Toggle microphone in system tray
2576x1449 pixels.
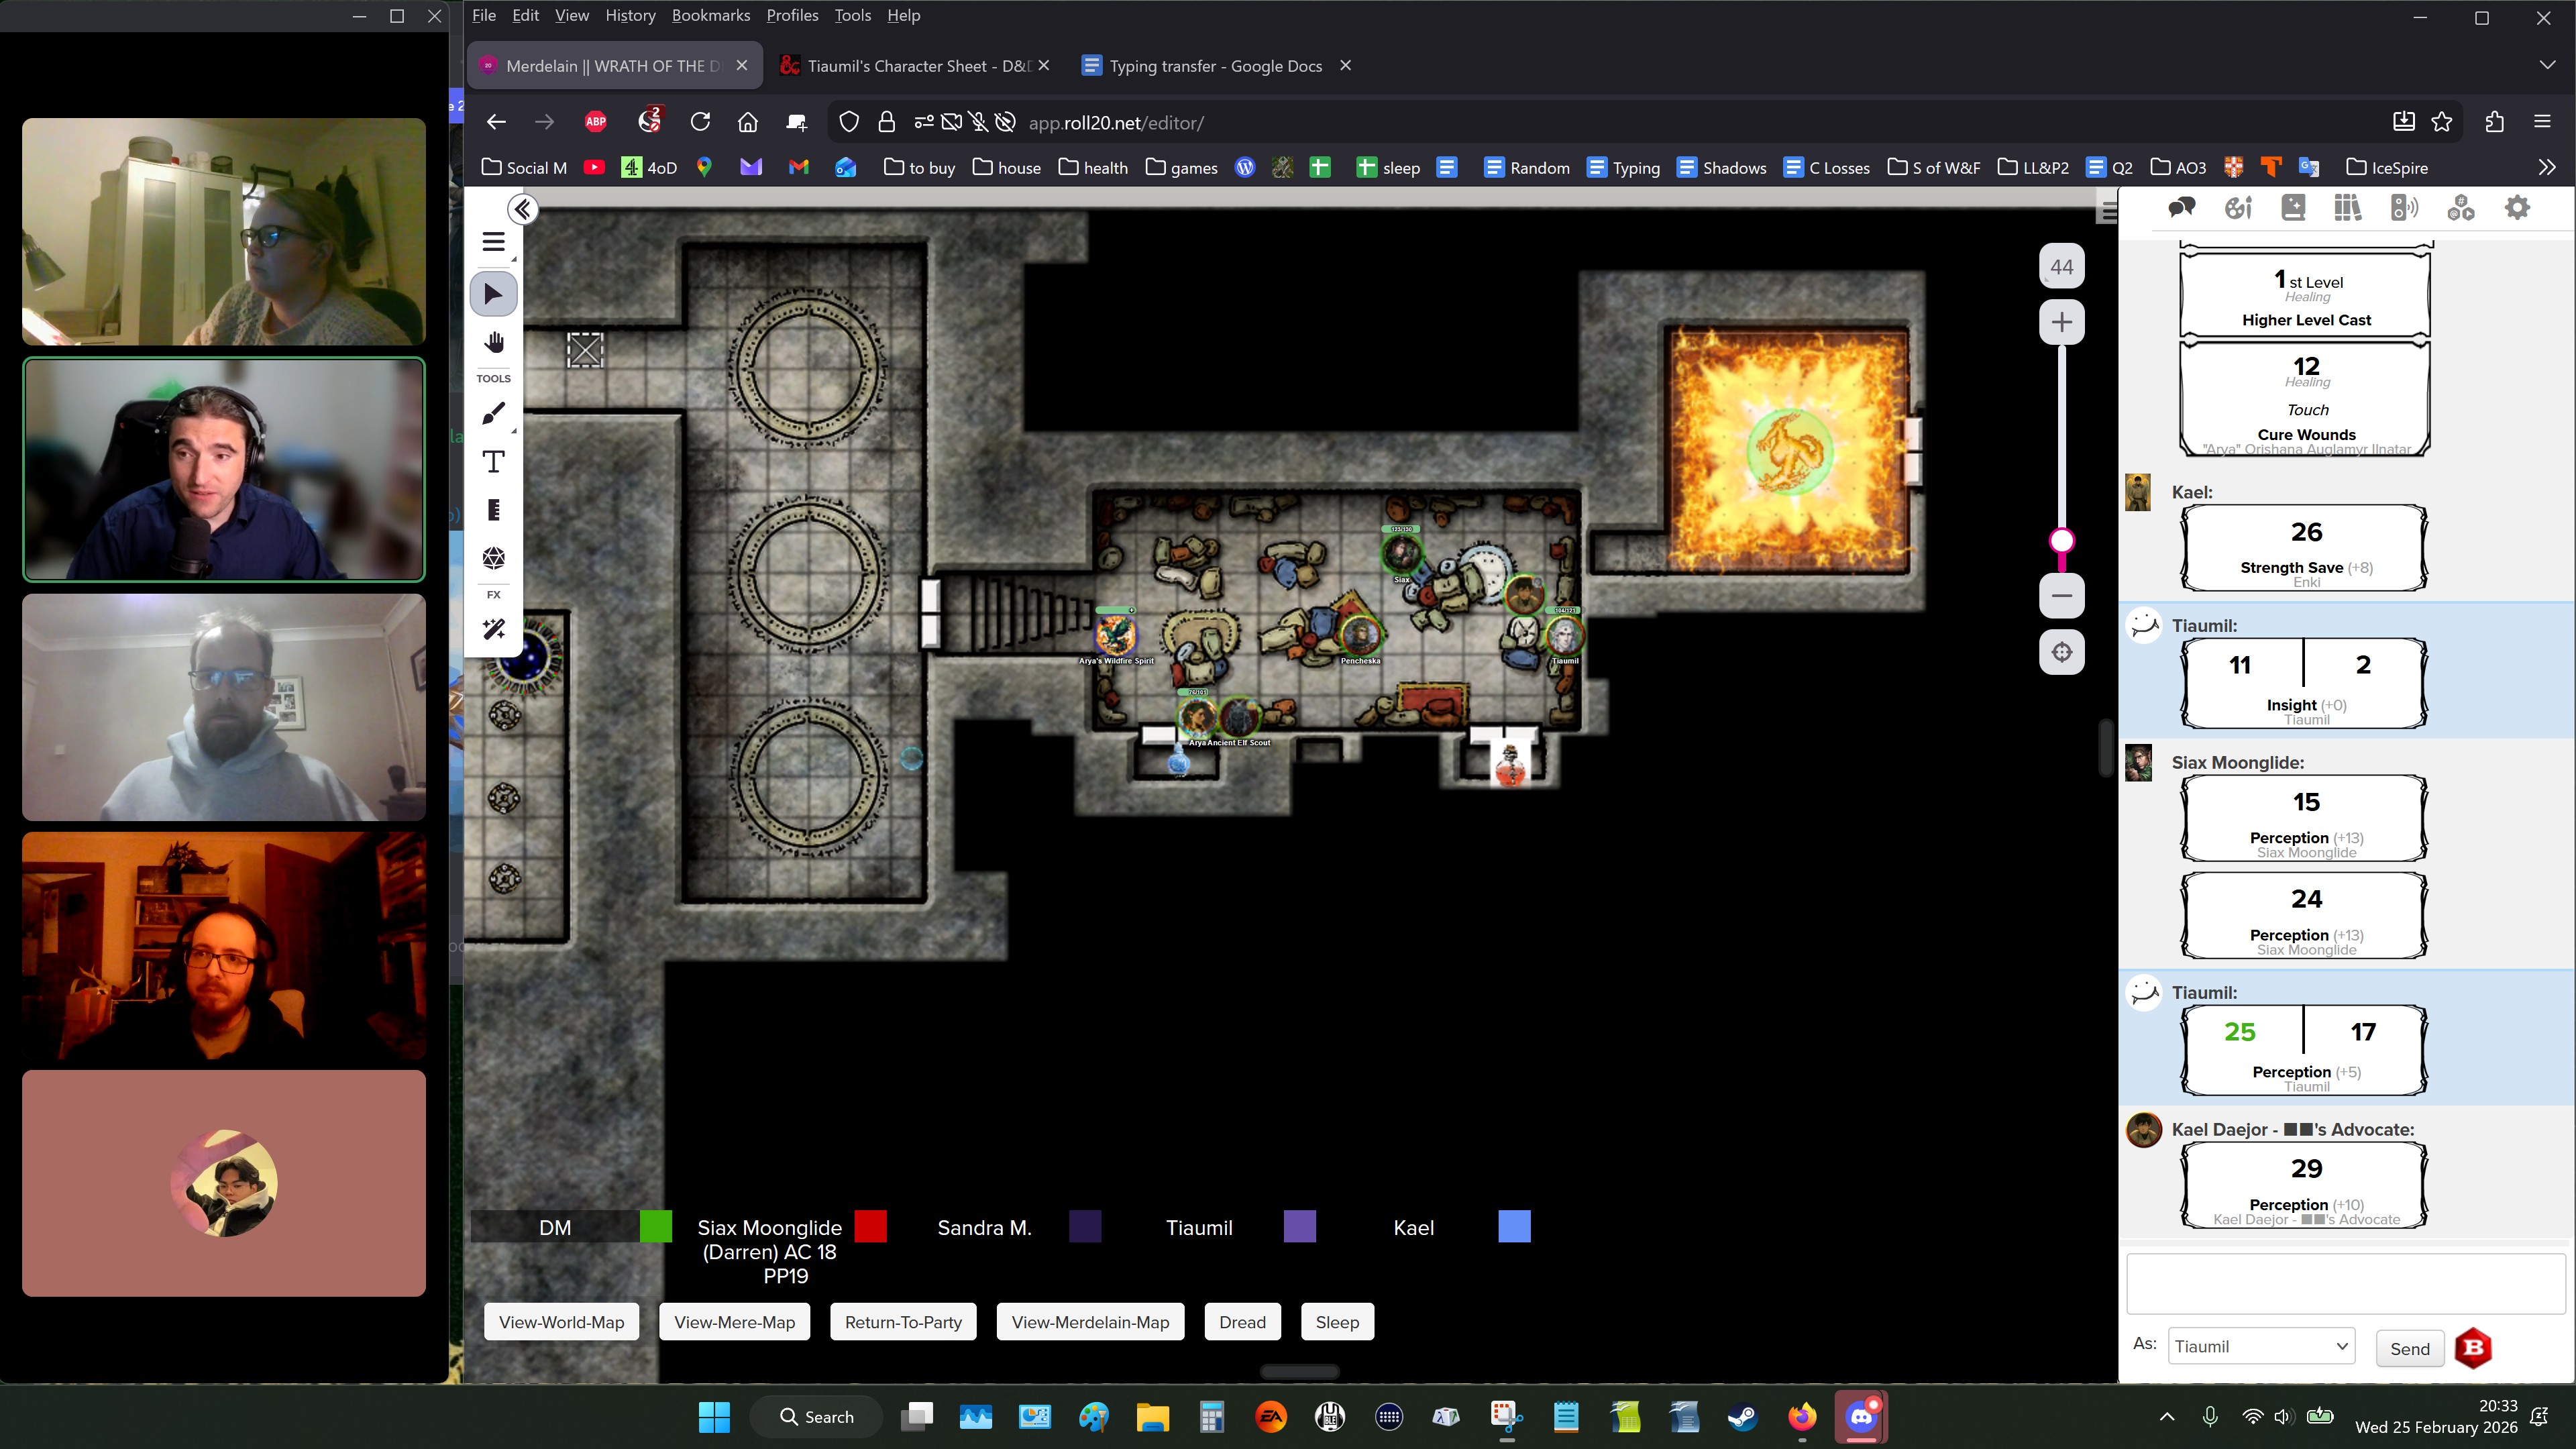click(x=2210, y=1416)
